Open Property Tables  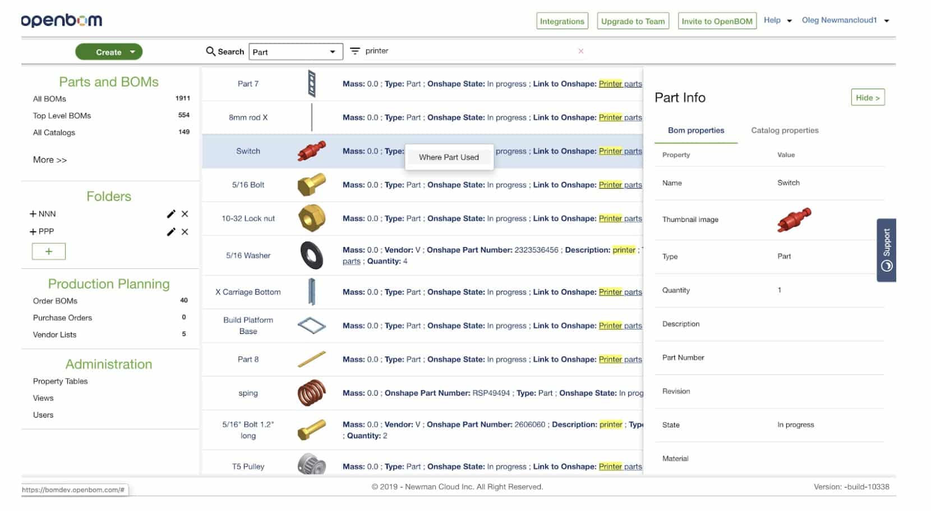point(60,381)
